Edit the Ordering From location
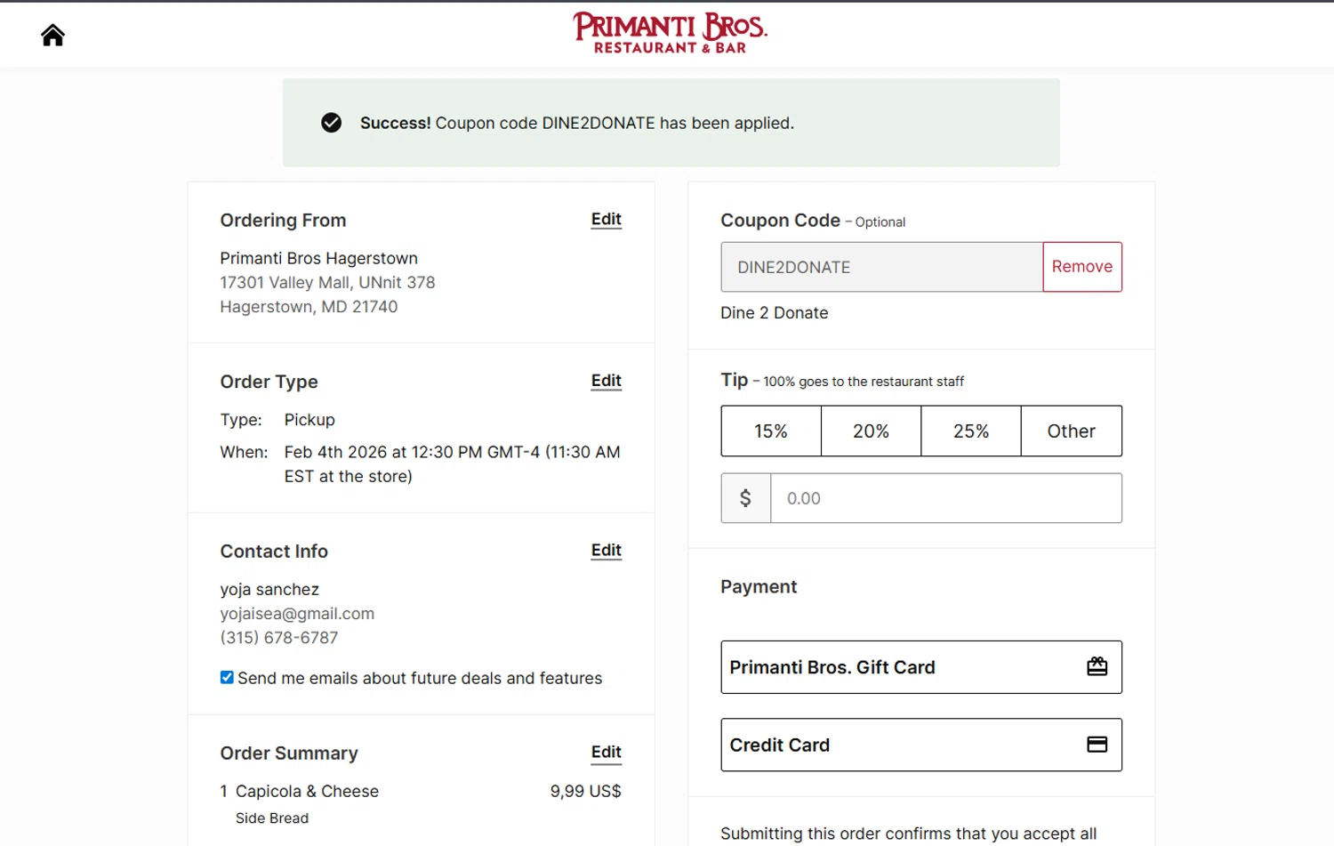 [606, 220]
